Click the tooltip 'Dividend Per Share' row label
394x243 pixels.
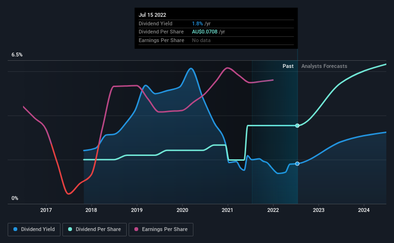161,32
